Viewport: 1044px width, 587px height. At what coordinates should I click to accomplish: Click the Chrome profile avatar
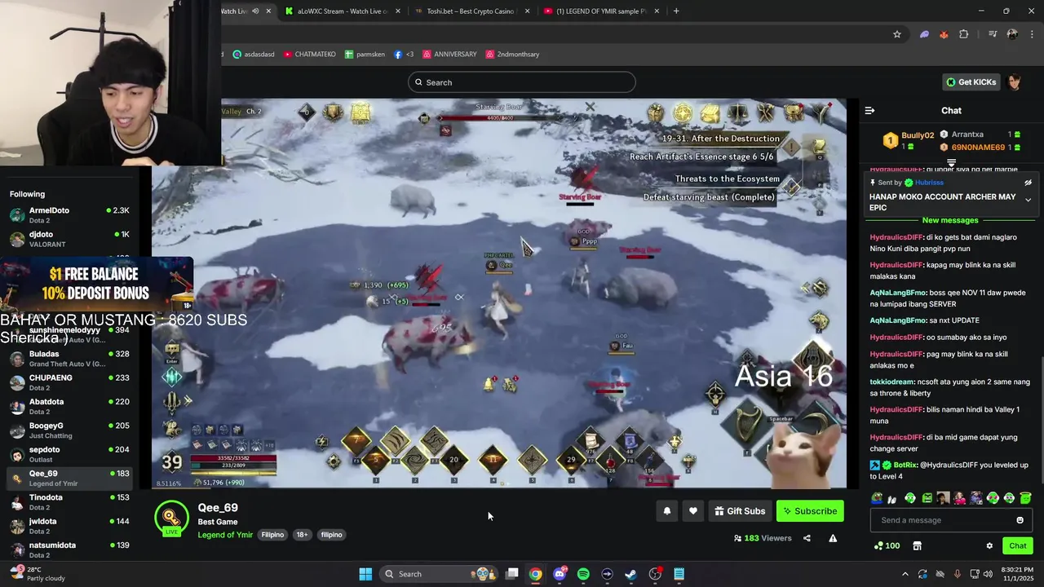coord(1012,34)
